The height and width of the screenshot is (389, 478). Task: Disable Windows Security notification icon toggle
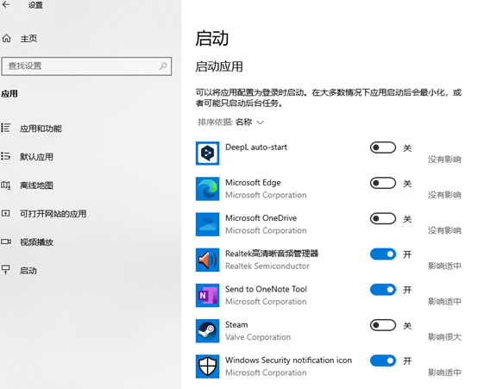click(x=383, y=361)
